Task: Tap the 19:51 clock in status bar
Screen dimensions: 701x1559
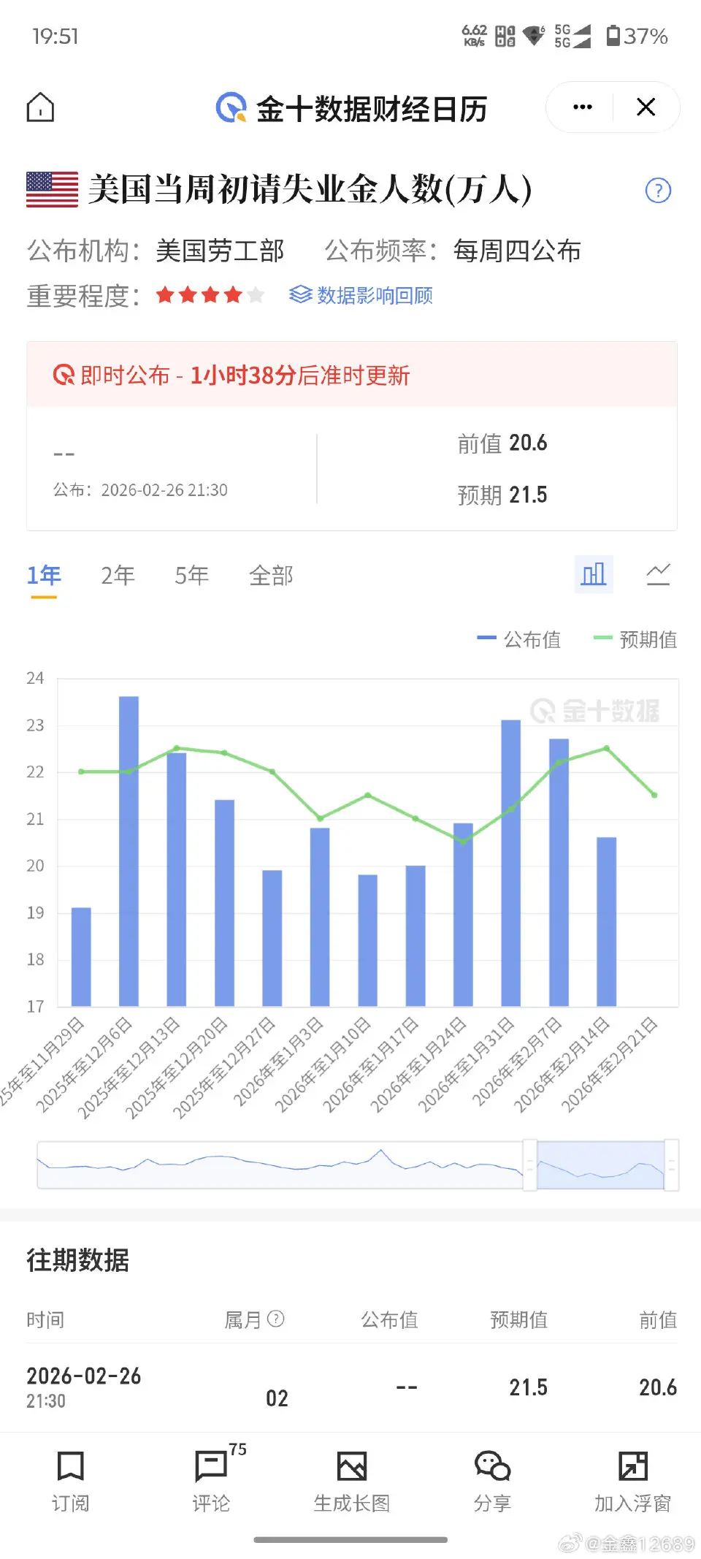Action: 55,36
